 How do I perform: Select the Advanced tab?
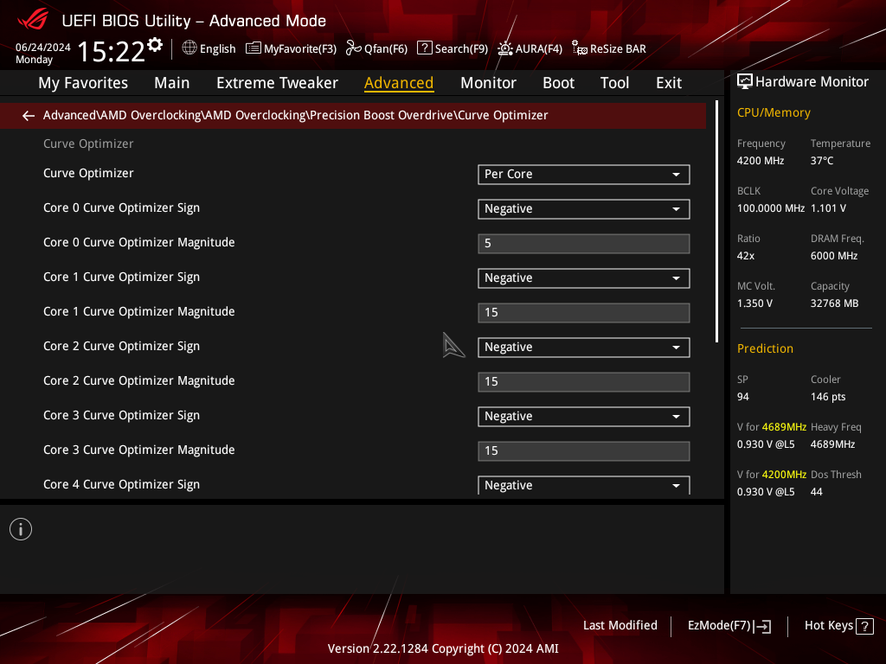pyautogui.click(x=399, y=83)
